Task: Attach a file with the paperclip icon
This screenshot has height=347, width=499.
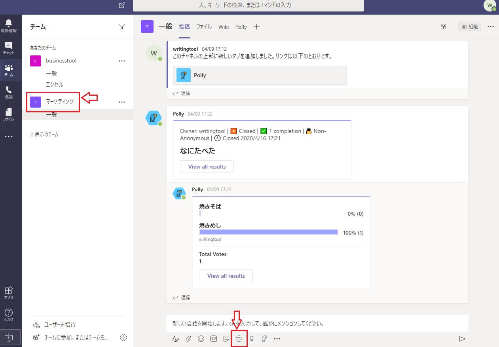Action: 188,339
